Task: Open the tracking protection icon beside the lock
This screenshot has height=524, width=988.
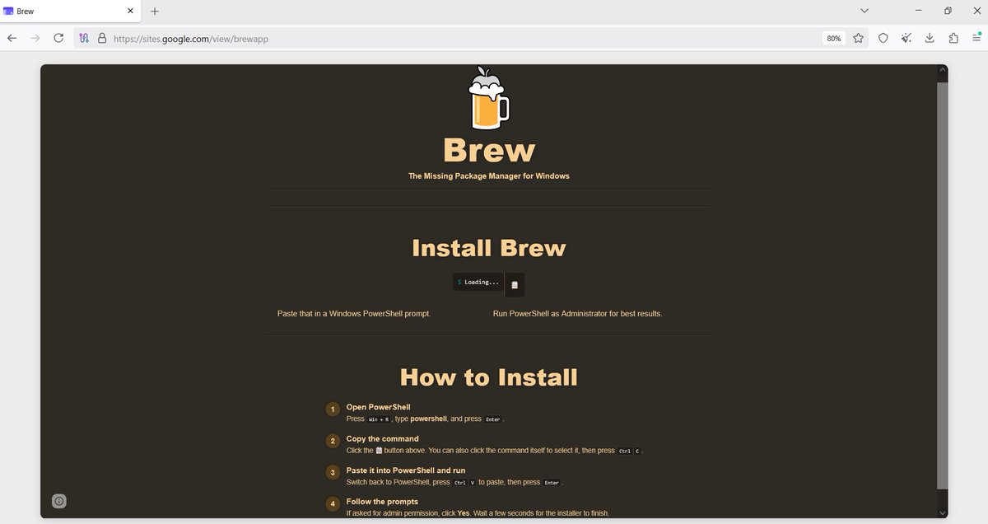Action: click(84, 38)
